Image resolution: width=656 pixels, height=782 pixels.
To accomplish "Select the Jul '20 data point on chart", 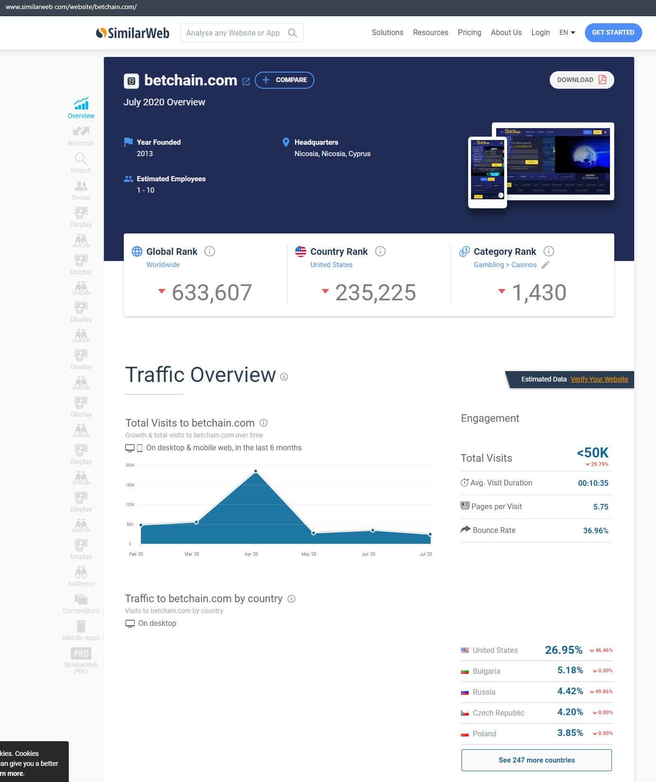I will [430, 534].
